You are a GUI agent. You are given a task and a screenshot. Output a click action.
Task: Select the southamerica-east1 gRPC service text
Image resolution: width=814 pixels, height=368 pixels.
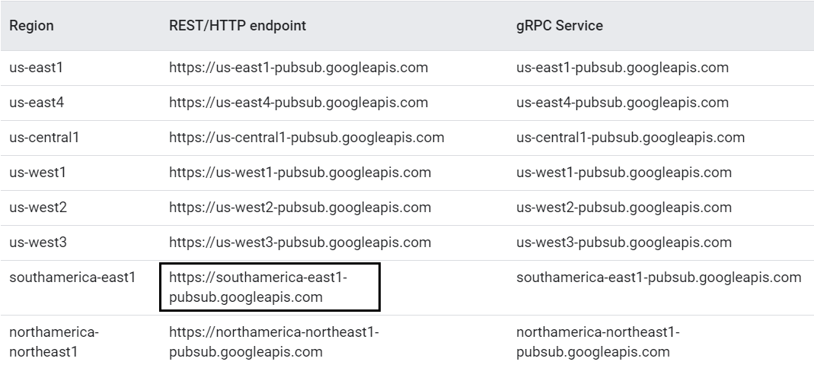pos(659,278)
